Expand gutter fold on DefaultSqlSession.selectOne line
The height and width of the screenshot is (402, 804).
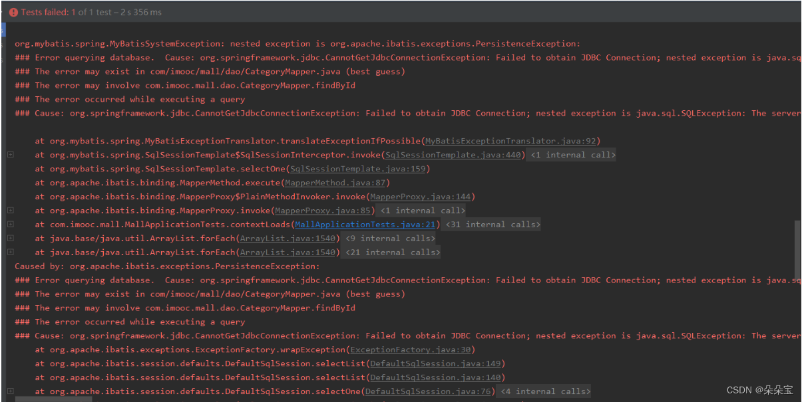[11, 391]
